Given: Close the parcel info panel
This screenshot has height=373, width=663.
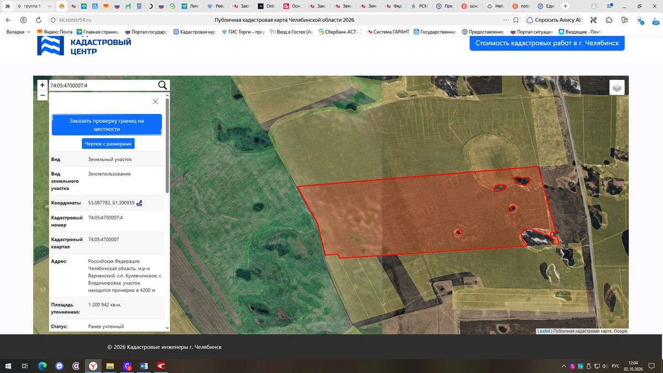Looking at the screenshot, I should coord(155,102).
